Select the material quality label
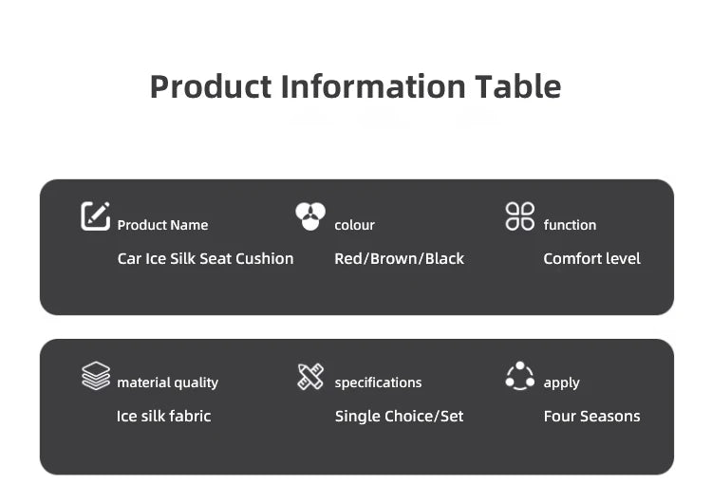The width and height of the screenshot is (712, 503). pyautogui.click(x=167, y=382)
